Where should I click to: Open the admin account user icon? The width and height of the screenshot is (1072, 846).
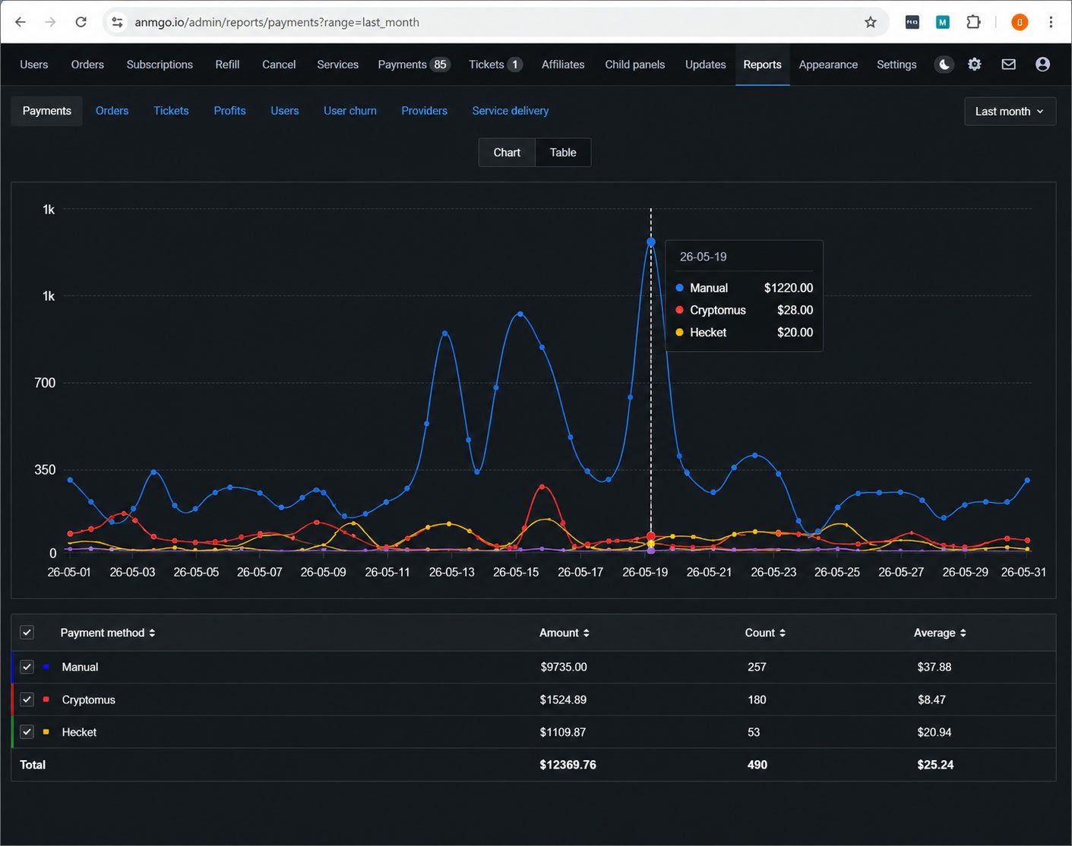pos(1043,65)
